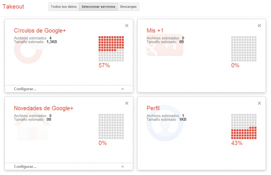Click the profile avatar icon
The width and height of the screenshot is (271, 175).
click(165, 123)
